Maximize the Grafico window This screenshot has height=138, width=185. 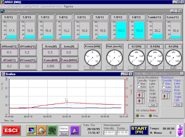pos(127,74)
